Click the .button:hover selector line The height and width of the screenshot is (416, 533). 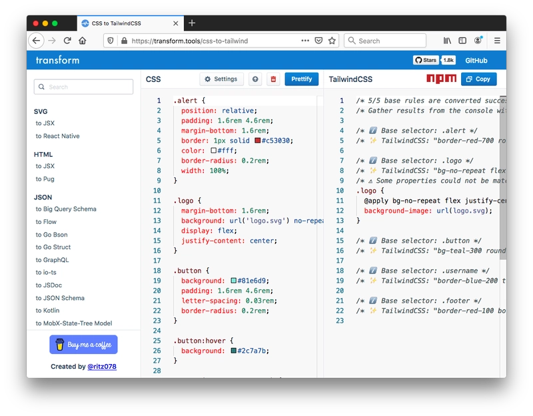pyautogui.click(x=203, y=341)
